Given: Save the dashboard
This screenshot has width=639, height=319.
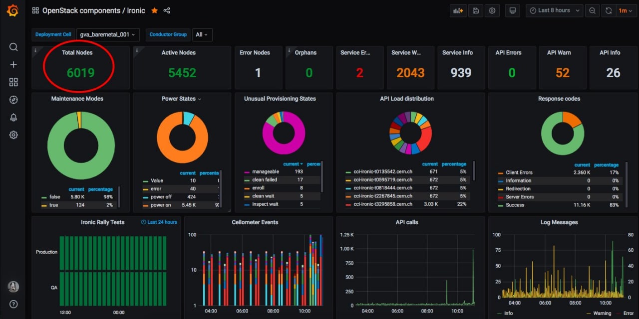Looking at the screenshot, I should (476, 10).
